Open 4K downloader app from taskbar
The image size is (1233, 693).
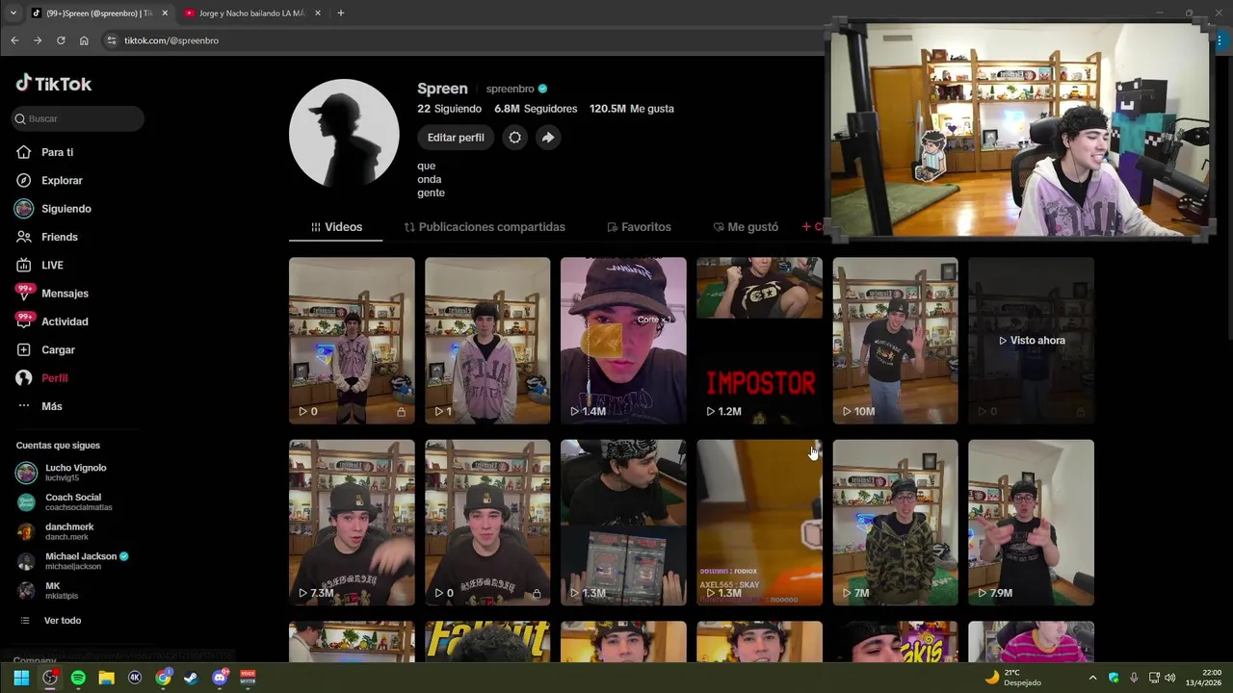pos(135,678)
